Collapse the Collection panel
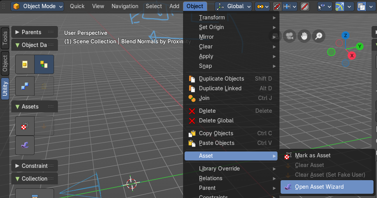The image size is (377, 198). 34,179
